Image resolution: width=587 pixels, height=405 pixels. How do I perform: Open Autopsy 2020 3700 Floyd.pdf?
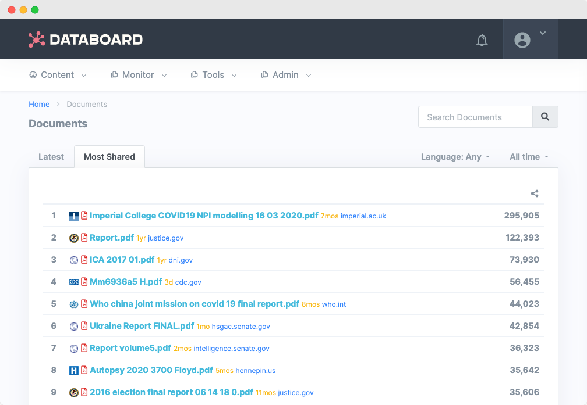(x=151, y=370)
